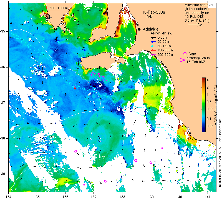Viewport: 222px width, 200px height.
Task: Click the magenta drifter chevron legend icon
Action: pos(182,60)
